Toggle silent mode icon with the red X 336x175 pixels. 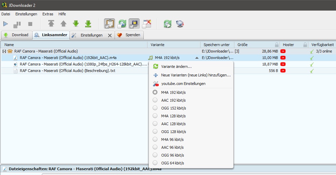[147, 24]
